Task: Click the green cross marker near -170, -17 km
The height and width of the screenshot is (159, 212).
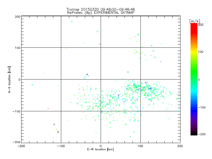Action: click(32, 85)
